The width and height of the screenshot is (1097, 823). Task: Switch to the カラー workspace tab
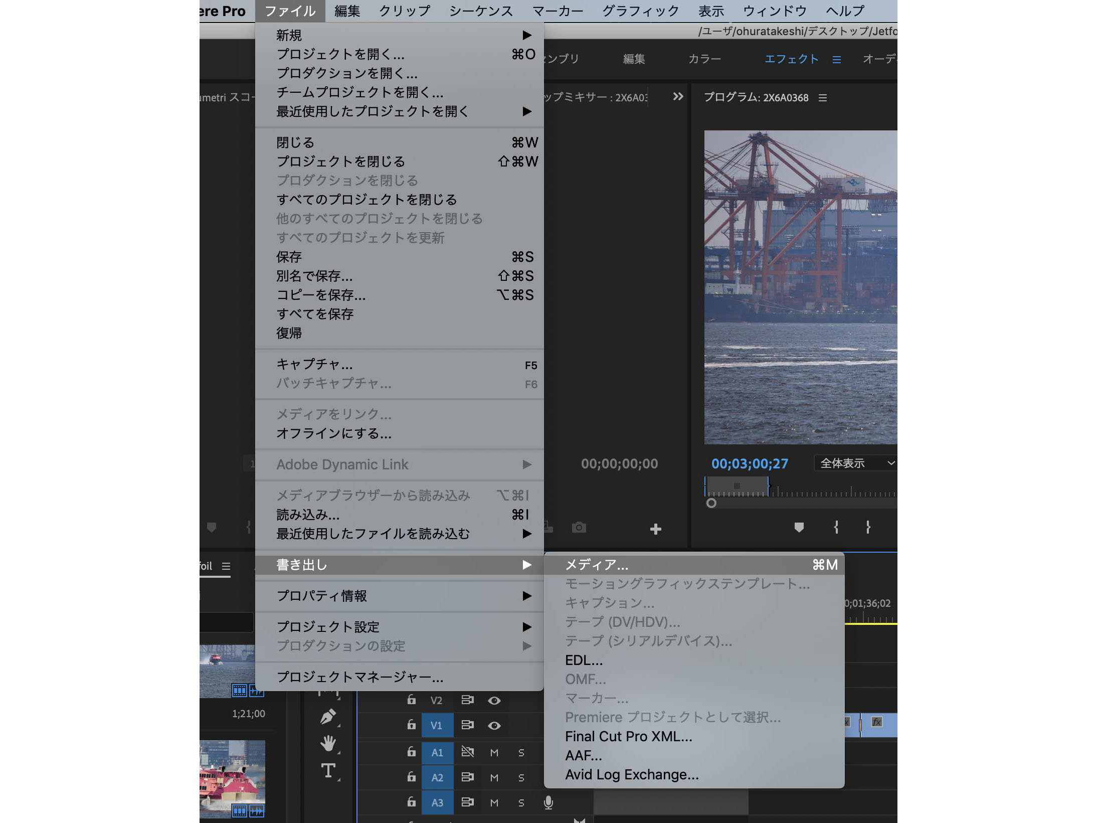(704, 59)
